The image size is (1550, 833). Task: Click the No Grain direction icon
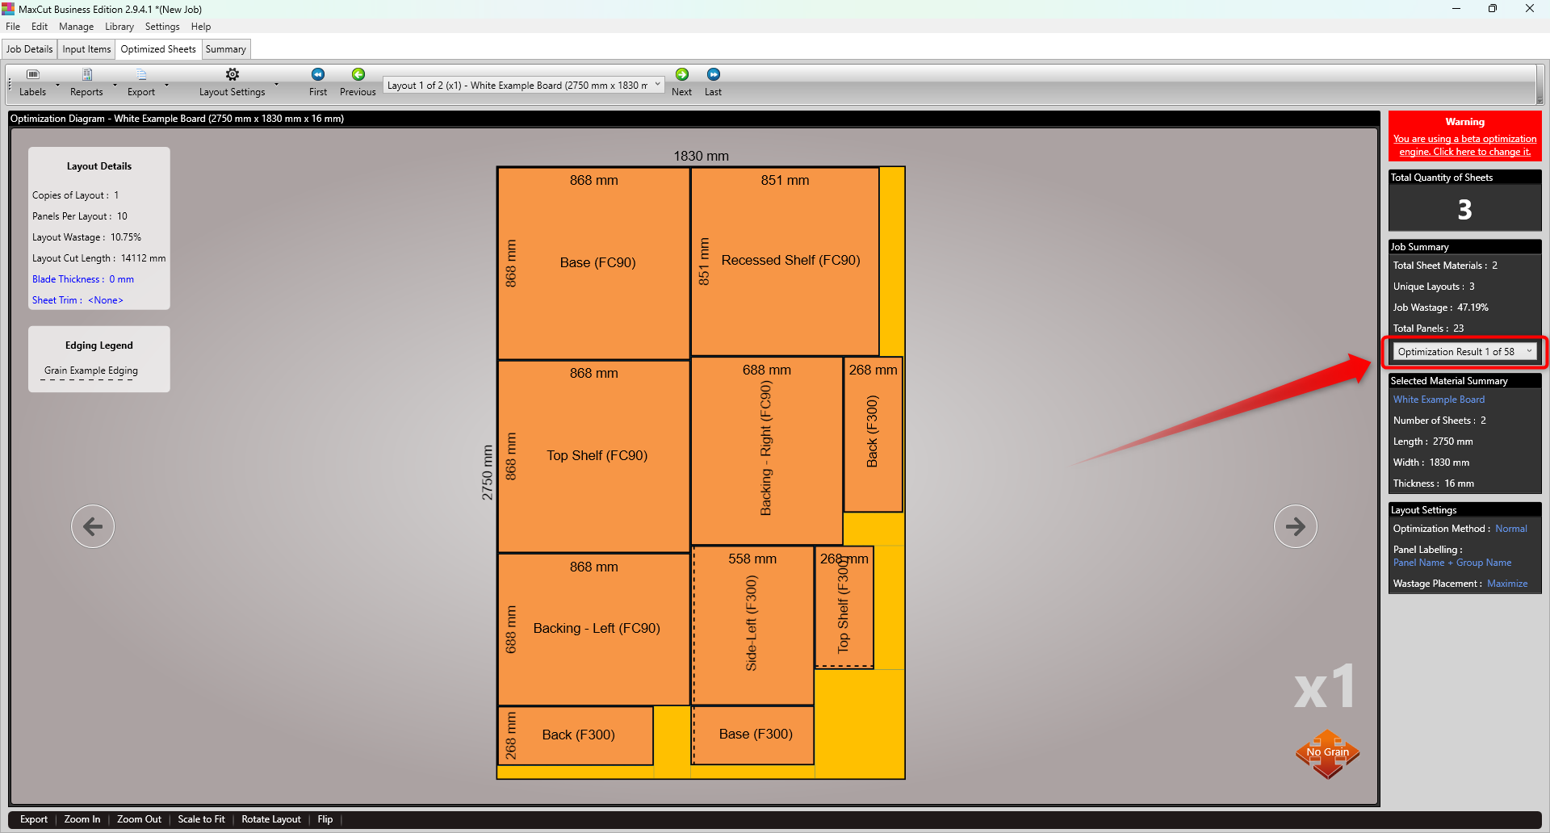tap(1327, 754)
